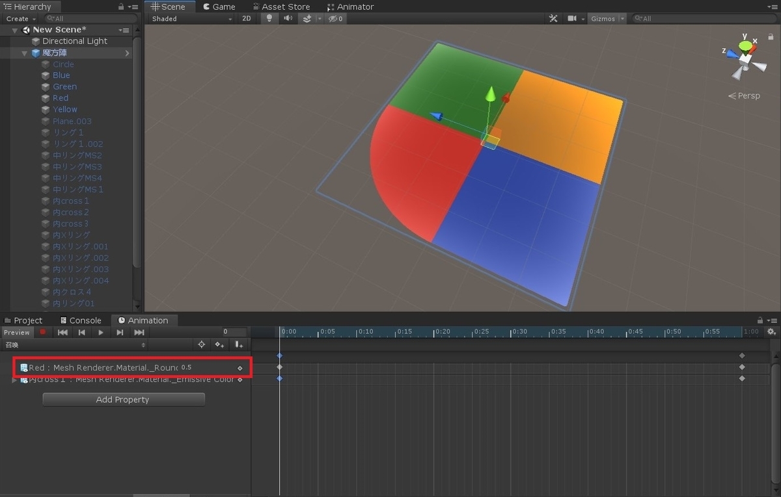Screen dimensions: 781x497
Task: Start animation recording with the red record button
Action: (x=44, y=332)
